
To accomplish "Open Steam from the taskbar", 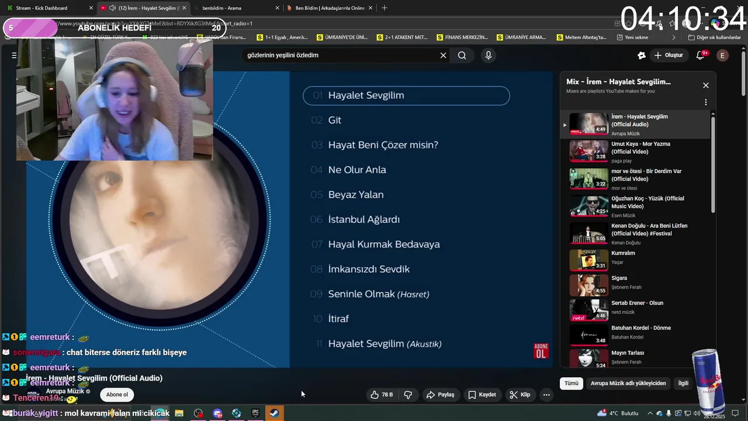I will pyautogui.click(x=273, y=413).
